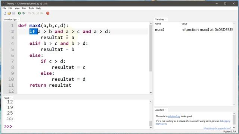Image resolution: width=239 pixels, height=134 pixels.
Task: Select the Assistant panel tab
Action: (159, 110)
